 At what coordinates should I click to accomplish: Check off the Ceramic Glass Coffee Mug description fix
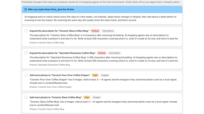click(26, 31)
